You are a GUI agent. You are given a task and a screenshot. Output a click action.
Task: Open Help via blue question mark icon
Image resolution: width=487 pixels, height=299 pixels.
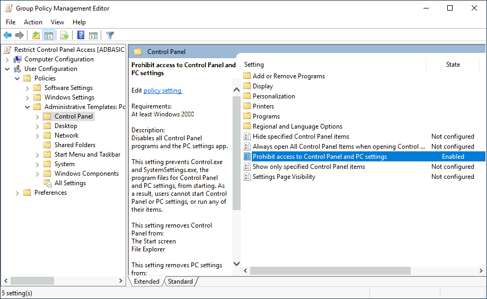point(81,35)
